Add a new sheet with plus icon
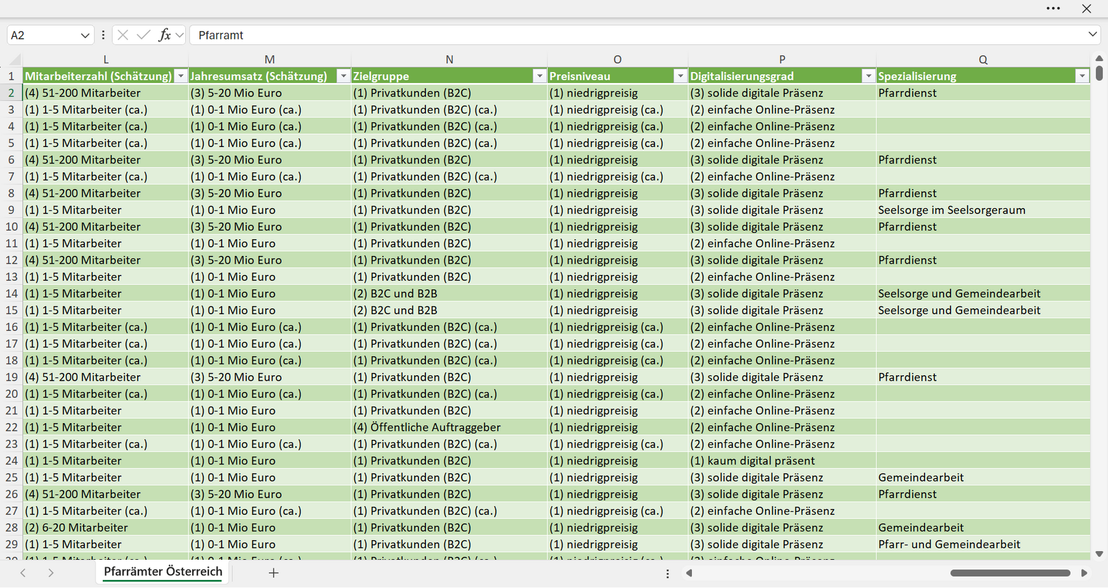 pos(274,573)
